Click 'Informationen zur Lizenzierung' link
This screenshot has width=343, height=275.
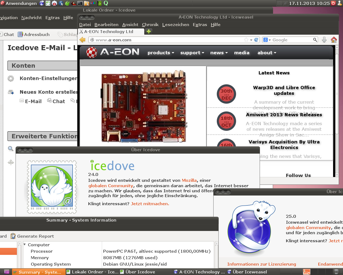click(262, 264)
